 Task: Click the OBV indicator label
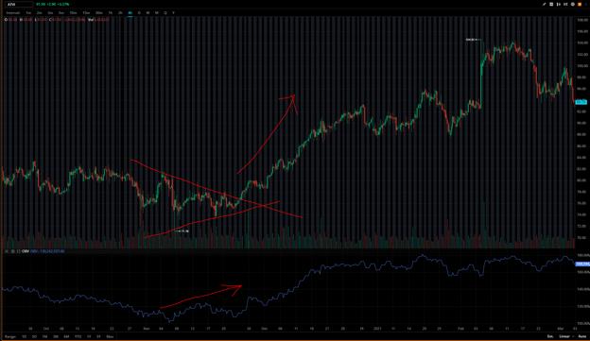26,251
